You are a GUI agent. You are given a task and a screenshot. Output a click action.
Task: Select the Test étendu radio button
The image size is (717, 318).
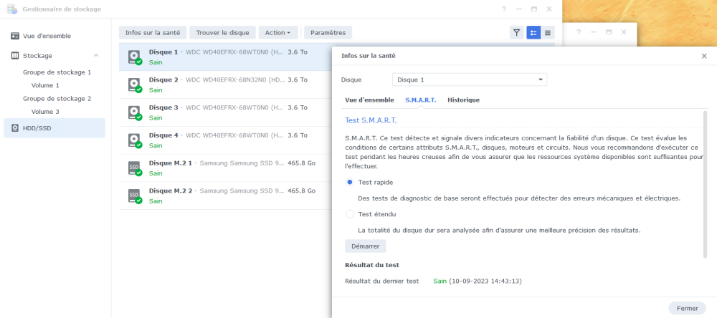pyautogui.click(x=350, y=214)
